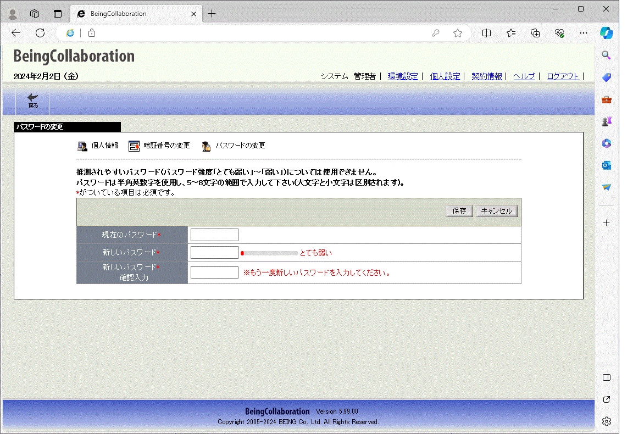633x434 pixels.
Task: Click the BeingCollaboration header logo
Action: (74, 56)
